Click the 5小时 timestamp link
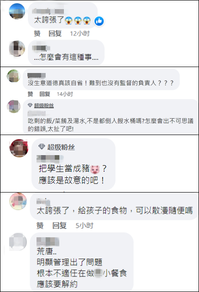Screen dimensions: 199x292 [84, 226]
